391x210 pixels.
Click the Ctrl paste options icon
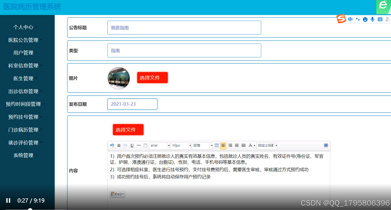tap(117, 194)
